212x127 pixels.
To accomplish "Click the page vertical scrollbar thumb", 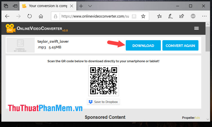I will tap(207, 39).
